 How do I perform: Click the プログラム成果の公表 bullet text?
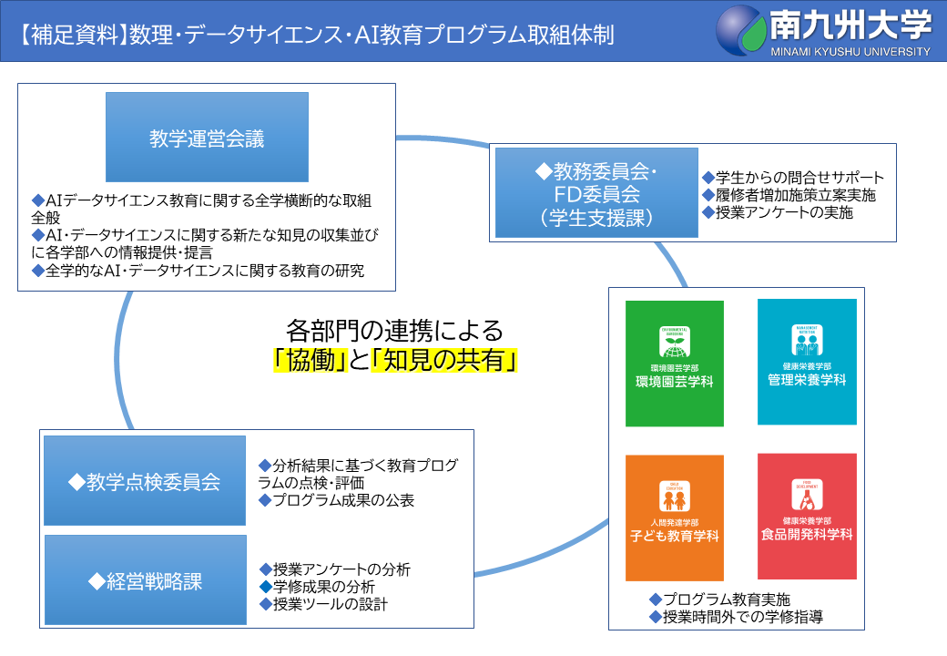341,500
